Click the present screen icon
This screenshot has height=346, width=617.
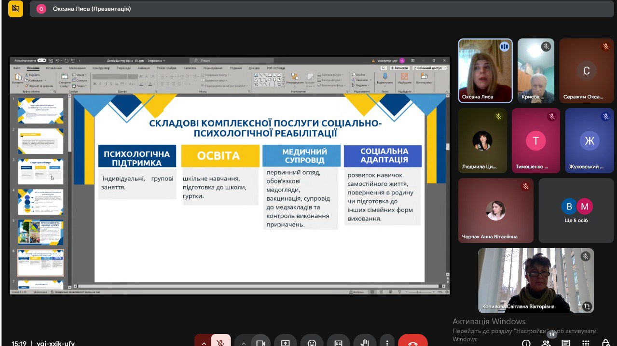[286, 343]
